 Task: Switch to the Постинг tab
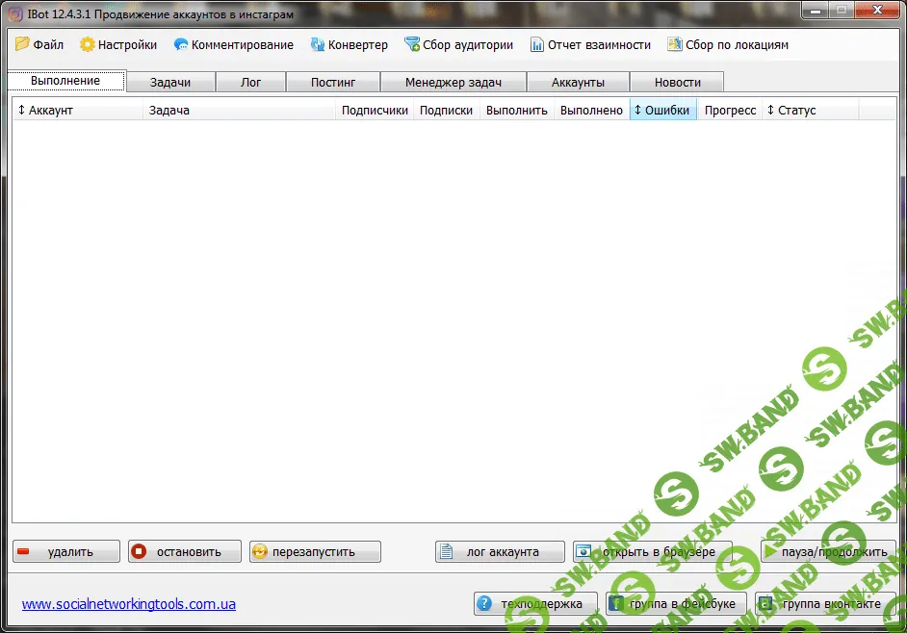(x=332, y=82)
